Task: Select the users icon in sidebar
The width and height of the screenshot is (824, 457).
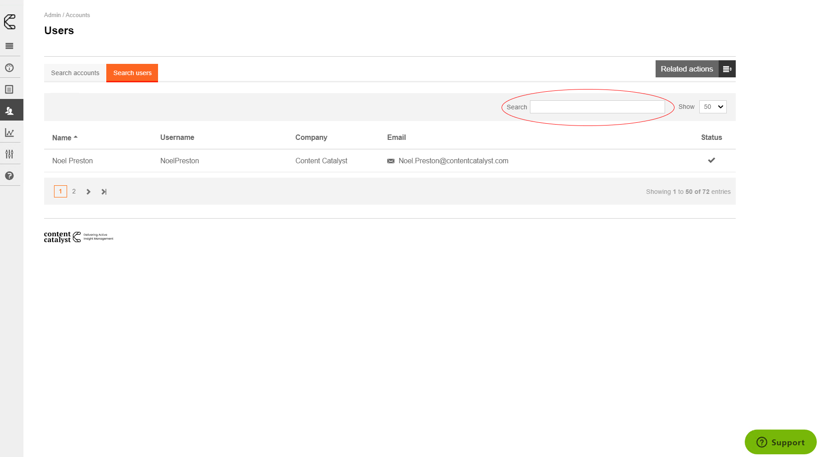Action: point(9,111)
